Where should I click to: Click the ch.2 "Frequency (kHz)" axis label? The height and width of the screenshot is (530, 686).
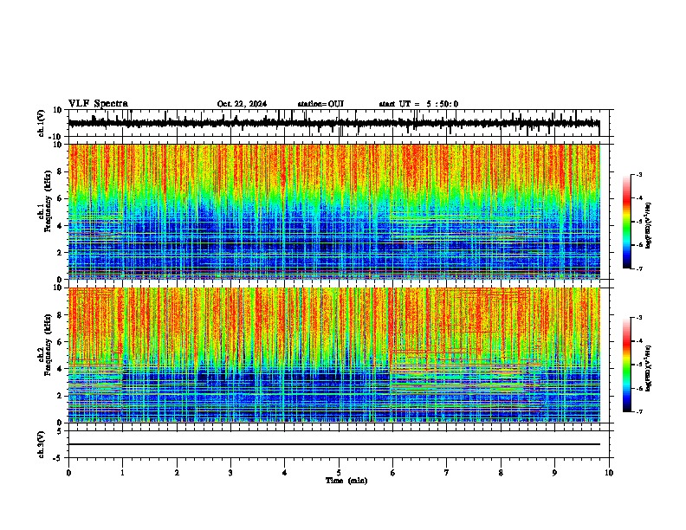(x=48, y=344)
